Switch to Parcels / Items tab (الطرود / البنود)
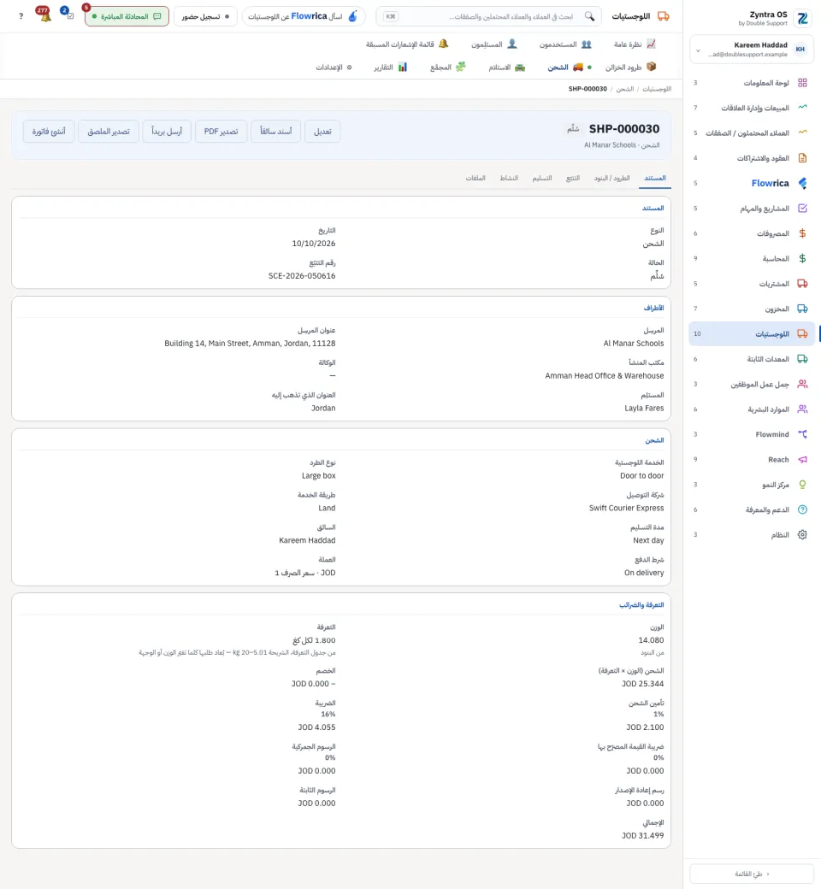Screen dimensions: 821x889 point(611,178)
